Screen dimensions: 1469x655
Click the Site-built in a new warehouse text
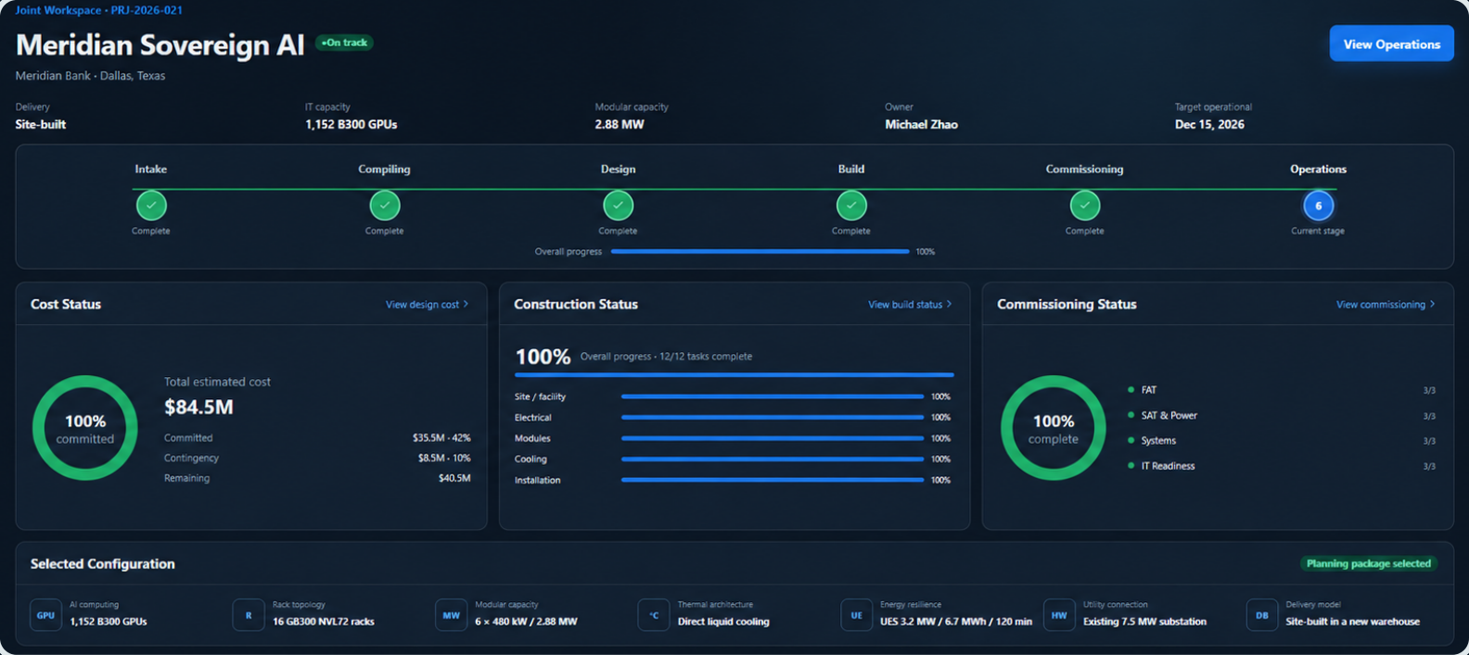pyautogui.click(x=1352, y=622)
